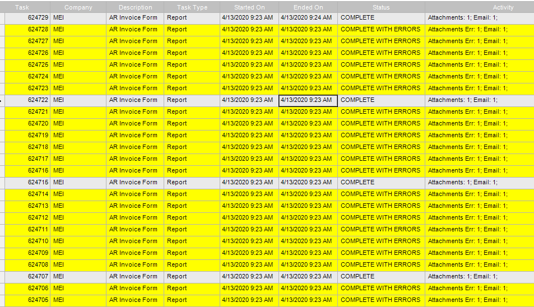The width and height of the screenshot is (534, 307).
Task: Select Ended On 9:24 AM cell for task 624729
Action: pyautogui.click(x=308, y=18)
